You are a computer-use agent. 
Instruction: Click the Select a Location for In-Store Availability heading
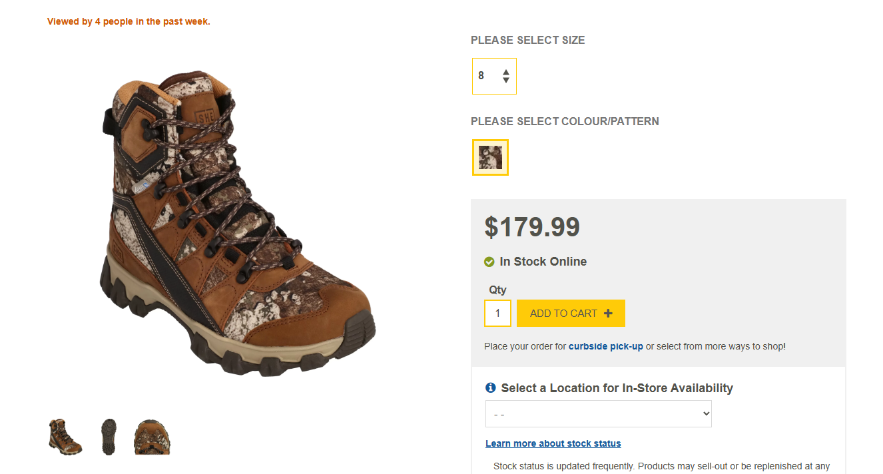point(617,388)
